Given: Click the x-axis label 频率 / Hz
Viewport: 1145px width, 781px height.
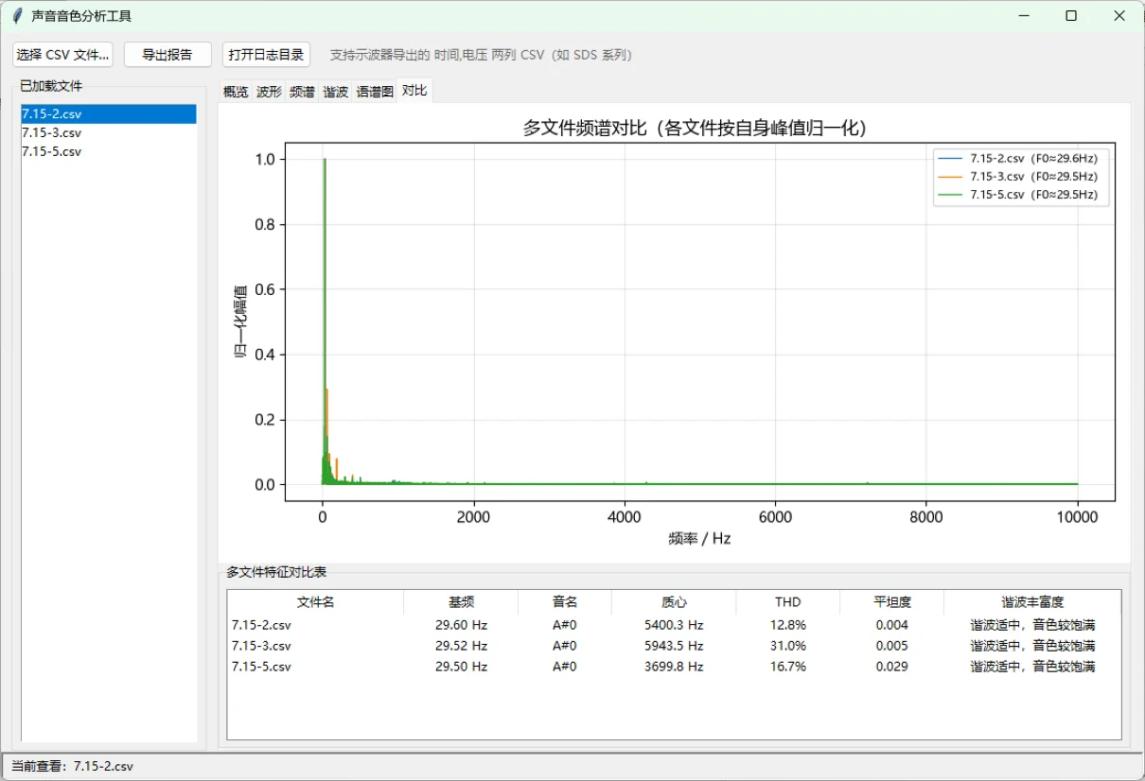Looking at the screenshot, I should pos(699,539).
